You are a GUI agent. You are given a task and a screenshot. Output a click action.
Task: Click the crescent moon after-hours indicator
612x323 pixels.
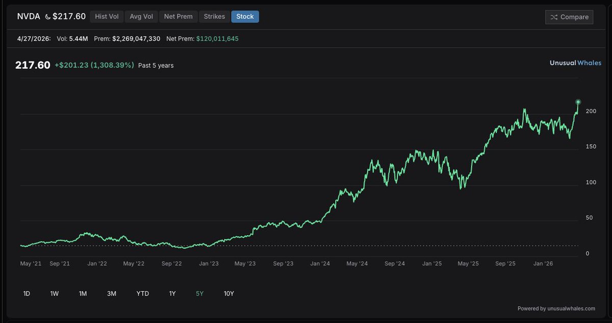[x=47, y=16]
